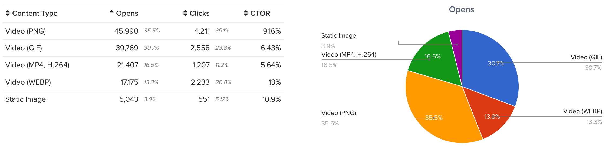Sort table by Content Type header
The image size is (606, 146).
click(35, 13)
